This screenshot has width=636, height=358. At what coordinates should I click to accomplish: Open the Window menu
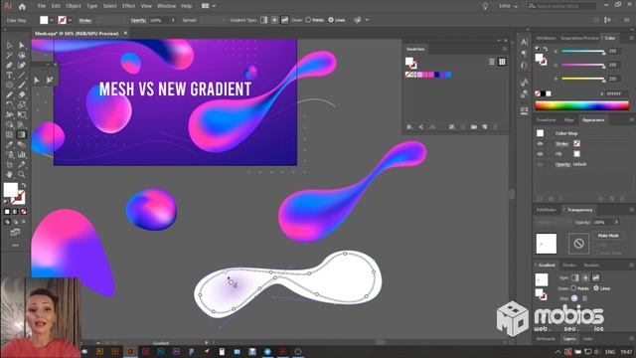click(166, 6)
